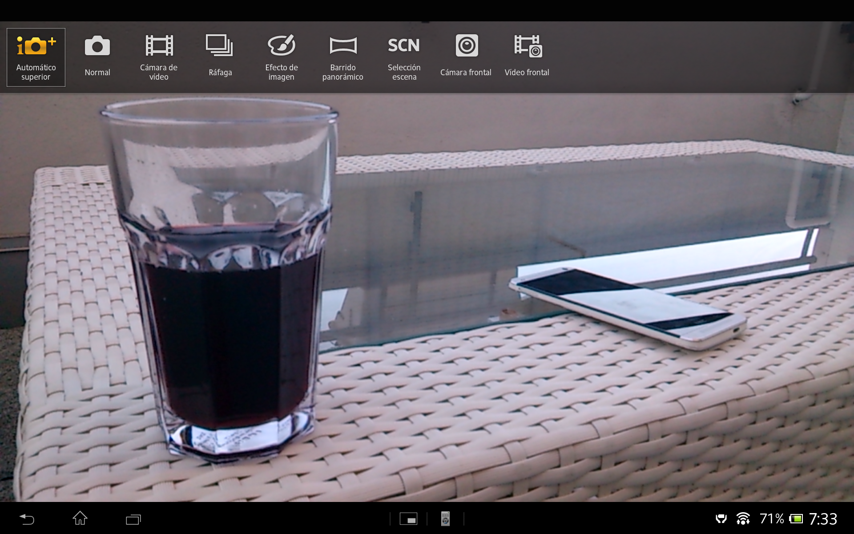
Task: Select Vídeo frontal mode
Action: tap(527, 57)
